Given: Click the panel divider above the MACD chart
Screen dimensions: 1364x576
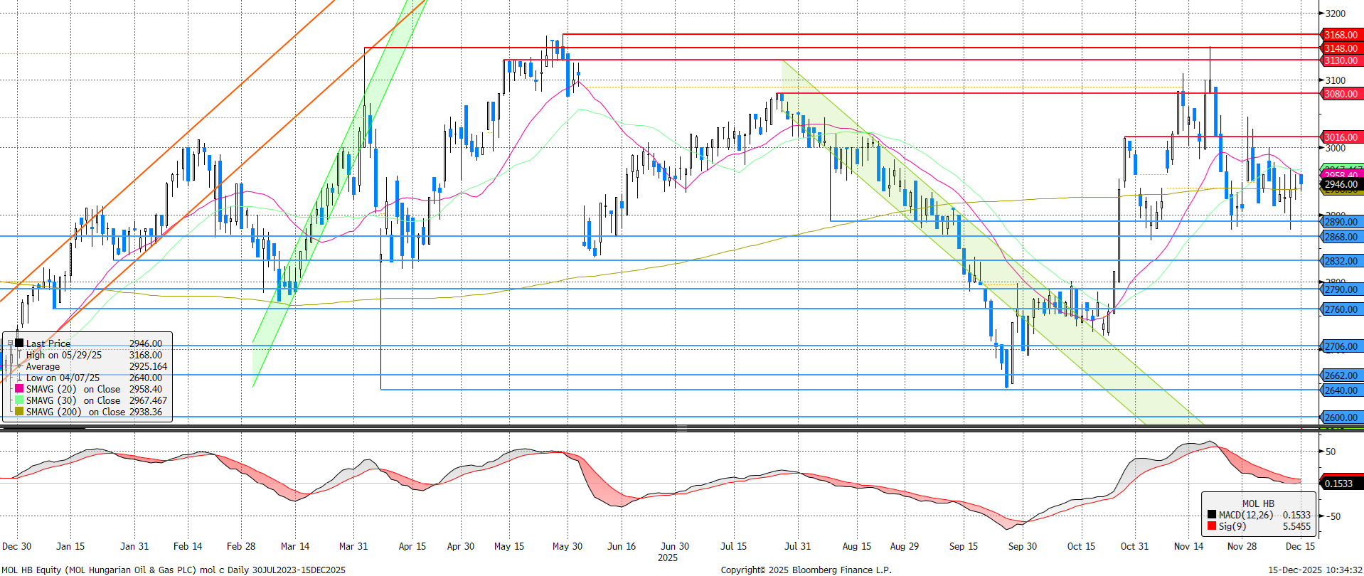Looking at the screenshot, I should 681,428.
